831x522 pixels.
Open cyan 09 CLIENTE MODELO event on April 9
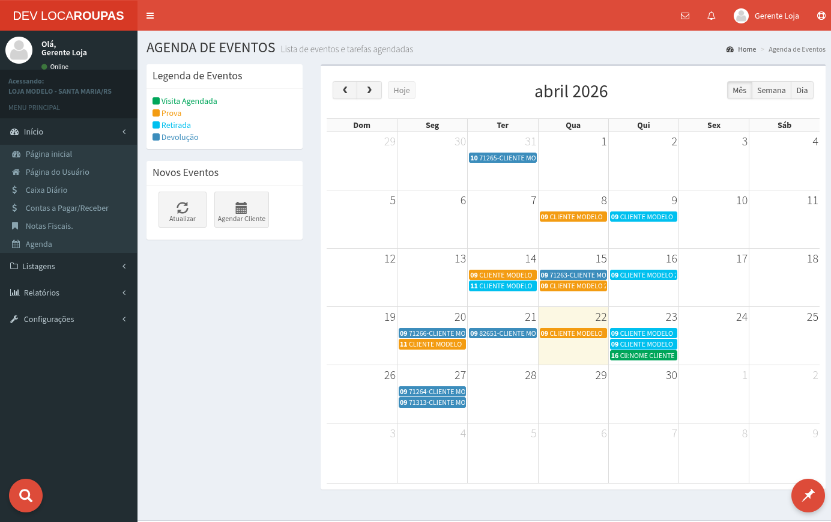coord(644,217)
